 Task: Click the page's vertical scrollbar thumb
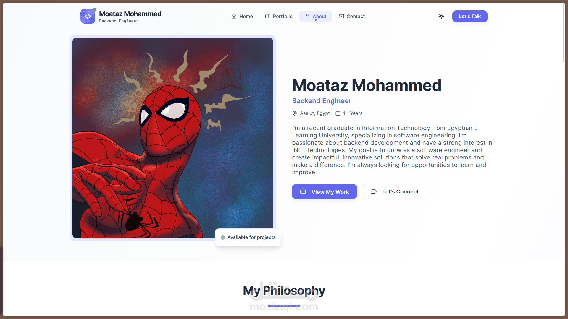[564, 32]
